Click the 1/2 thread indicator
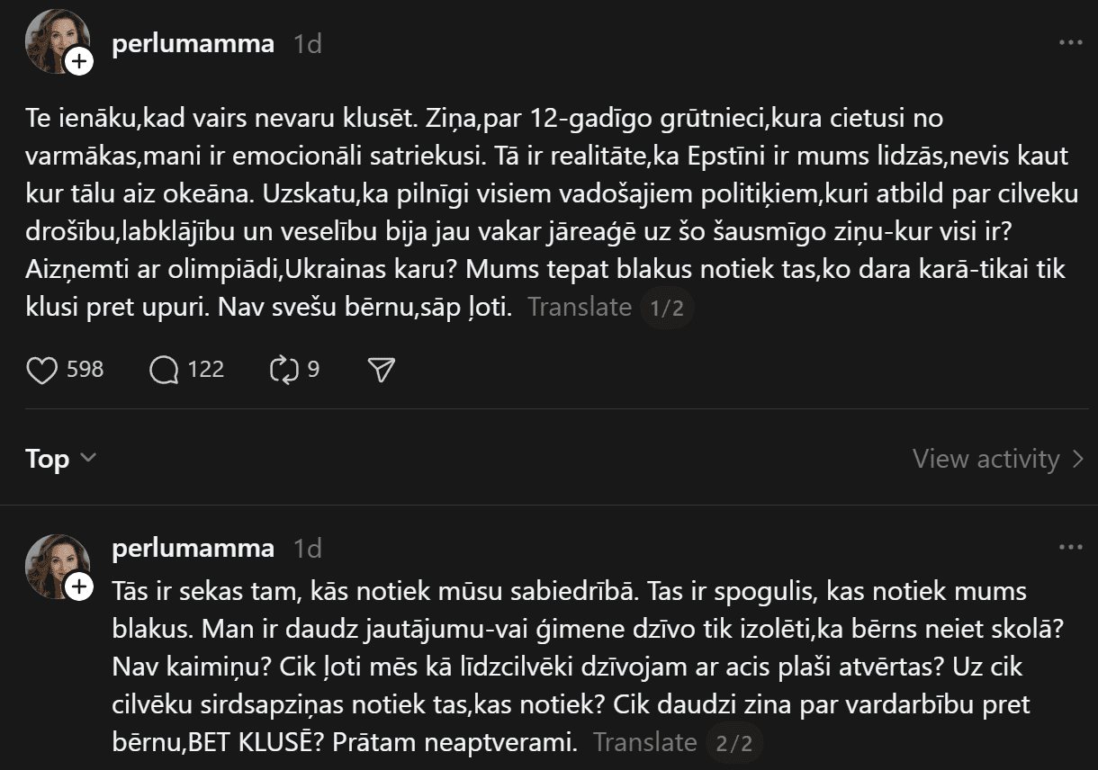Viewport: 1098px width, 770px height. [x=667, y=309]
